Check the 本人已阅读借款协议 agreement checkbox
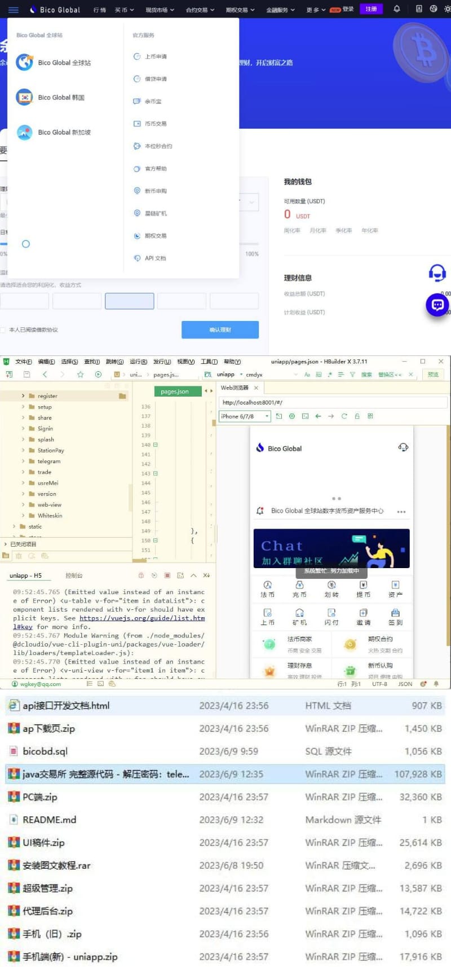Screen dimensions: 451x967 3,330
